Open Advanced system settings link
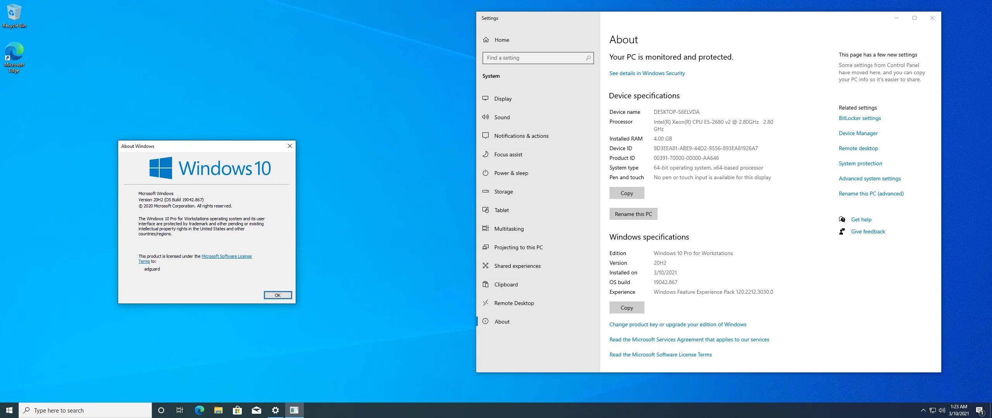992x418 pixels. [869, 178]
